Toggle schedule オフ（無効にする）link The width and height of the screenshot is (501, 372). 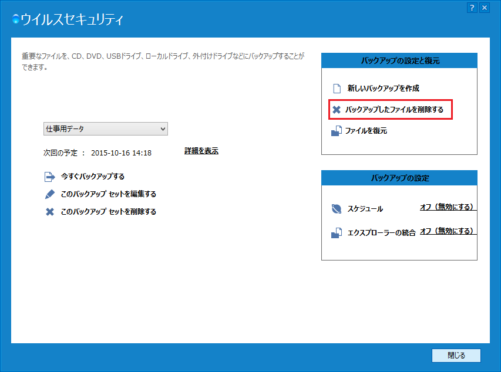[x=447, y=207]
